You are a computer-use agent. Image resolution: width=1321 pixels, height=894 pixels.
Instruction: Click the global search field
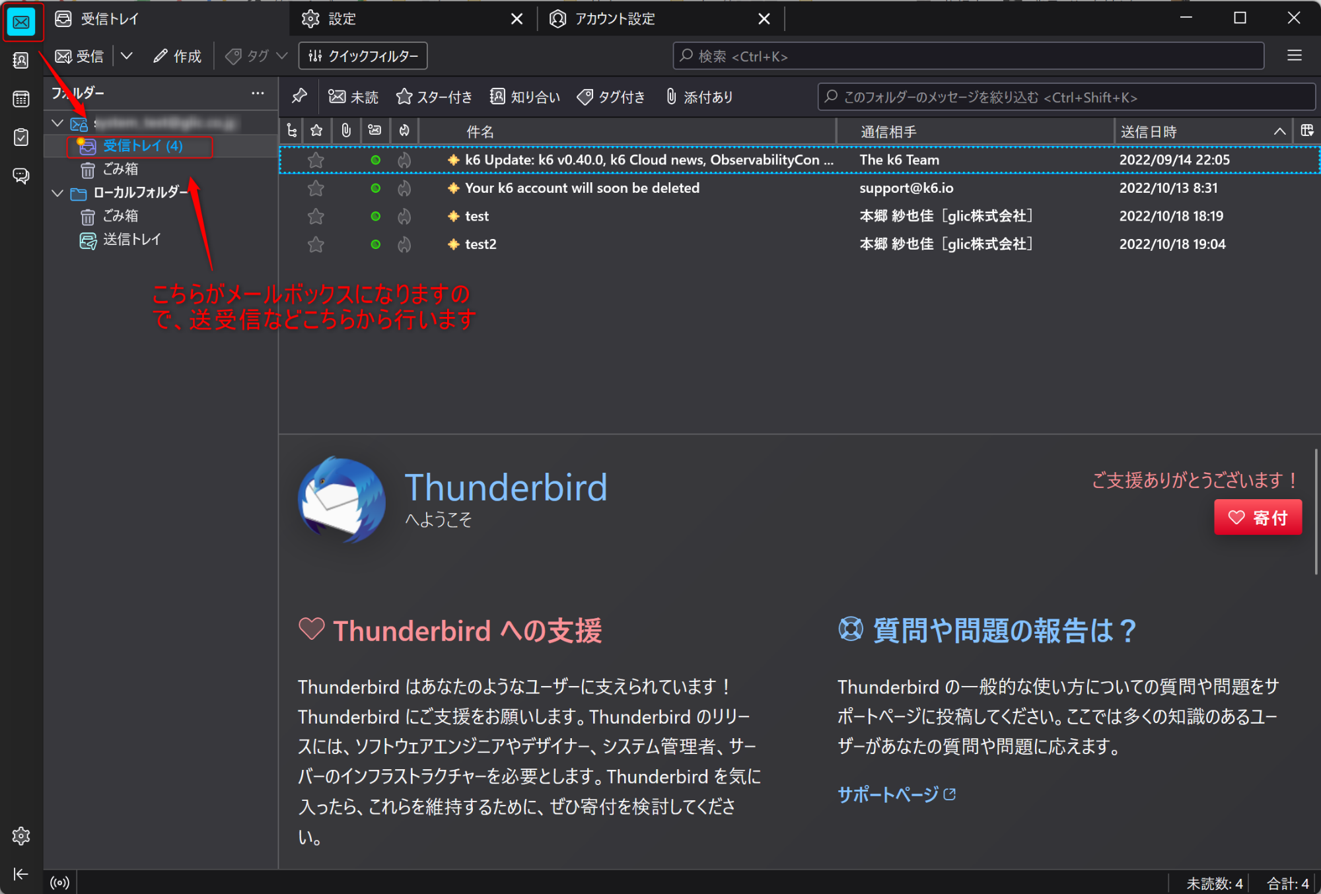pos(968,56)
